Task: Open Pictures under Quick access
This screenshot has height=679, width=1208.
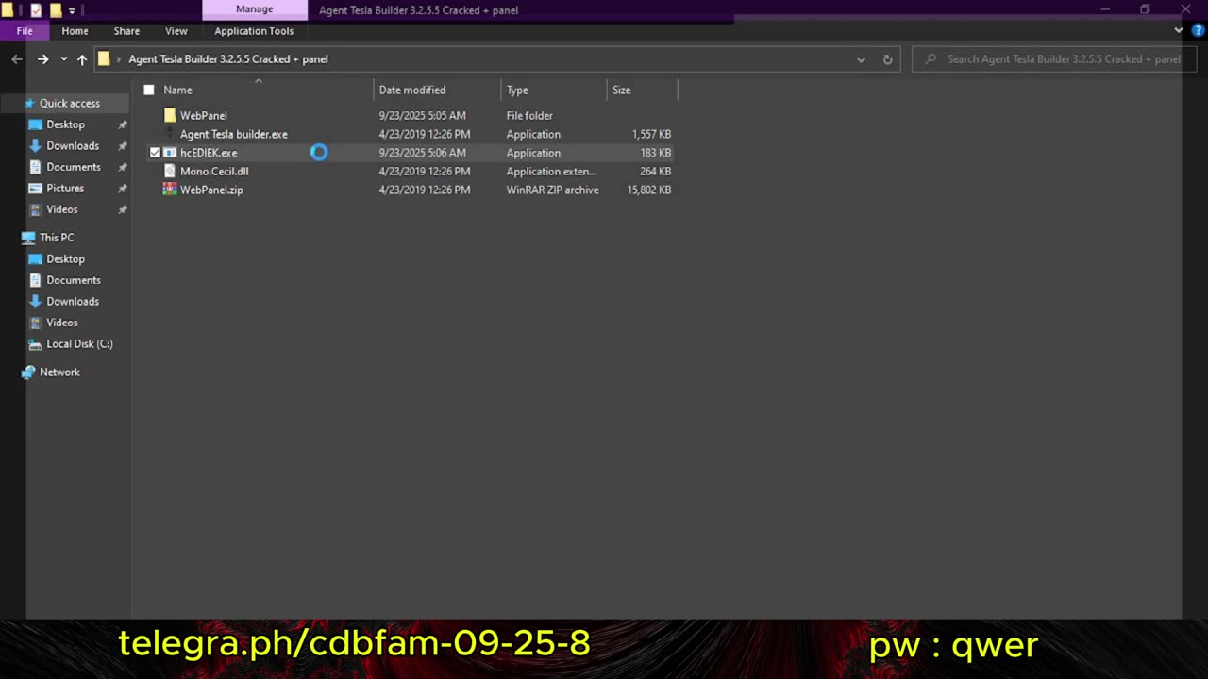Action: pos(65,188)
